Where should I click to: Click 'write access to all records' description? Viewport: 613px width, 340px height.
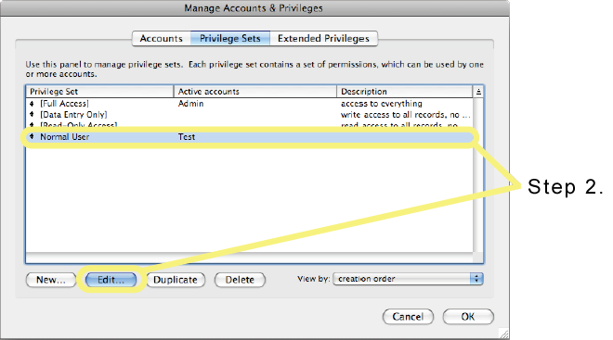tap(405, 115)
